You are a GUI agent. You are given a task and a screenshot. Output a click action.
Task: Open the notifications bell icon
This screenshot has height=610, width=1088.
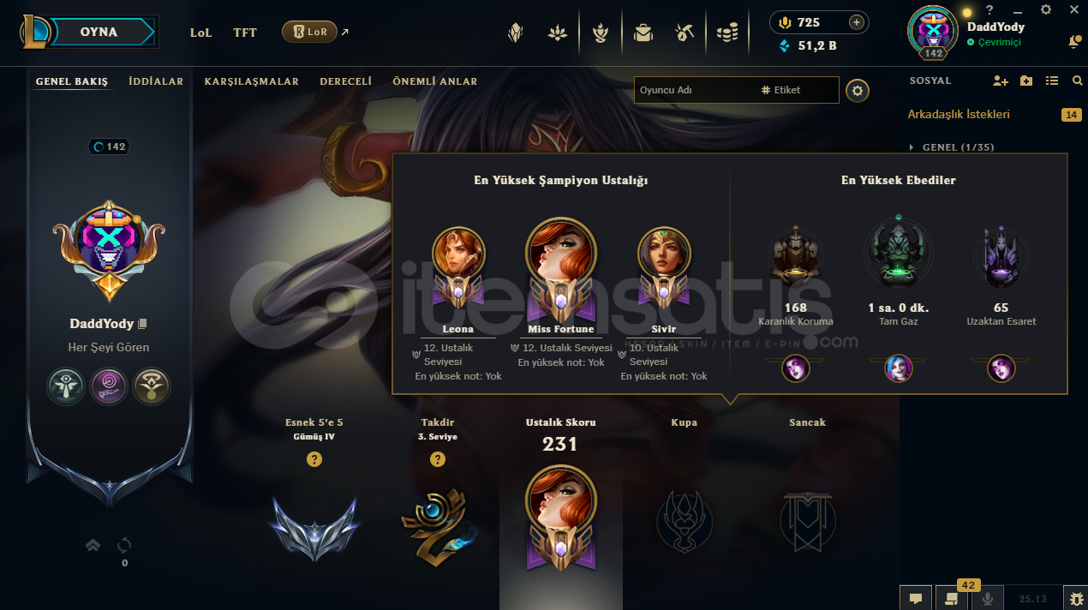pyautogui.click(x=1073, y=41)
